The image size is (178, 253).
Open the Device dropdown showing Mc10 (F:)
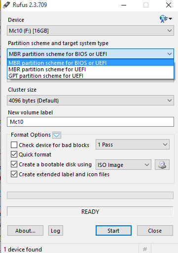tap(90, 31)
